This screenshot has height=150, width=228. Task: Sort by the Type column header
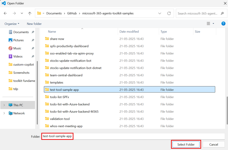(164, 32)
